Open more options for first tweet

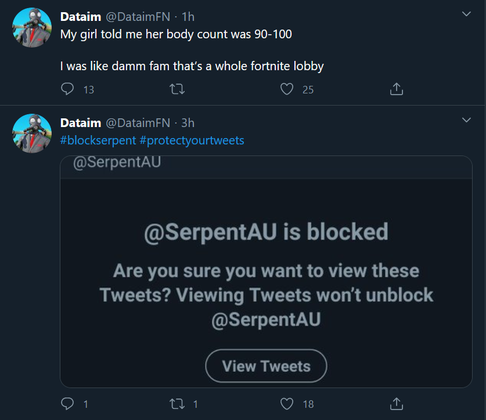pyautogui.click(x=466, y=13)
